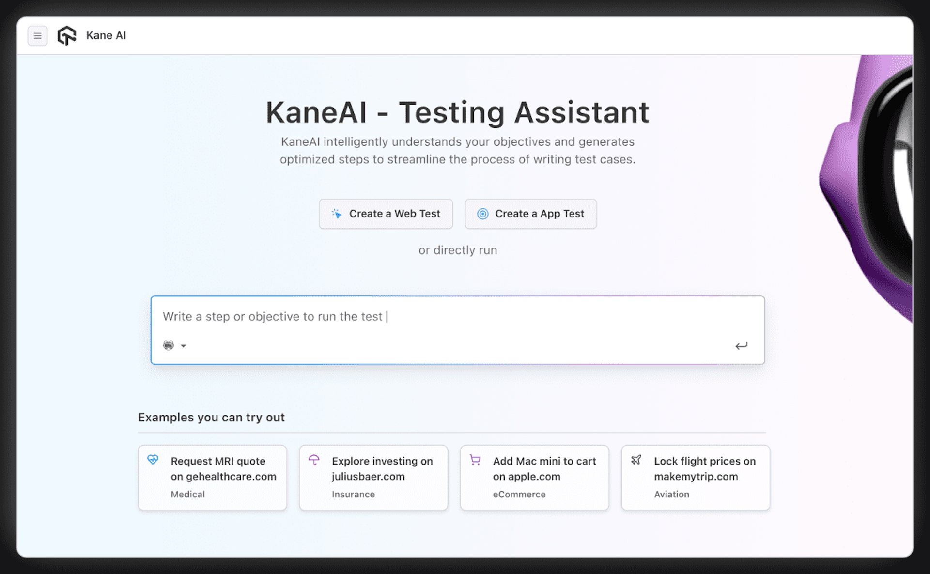
Task: Click the 'Insurance' category label
Action: click(353, 495)
